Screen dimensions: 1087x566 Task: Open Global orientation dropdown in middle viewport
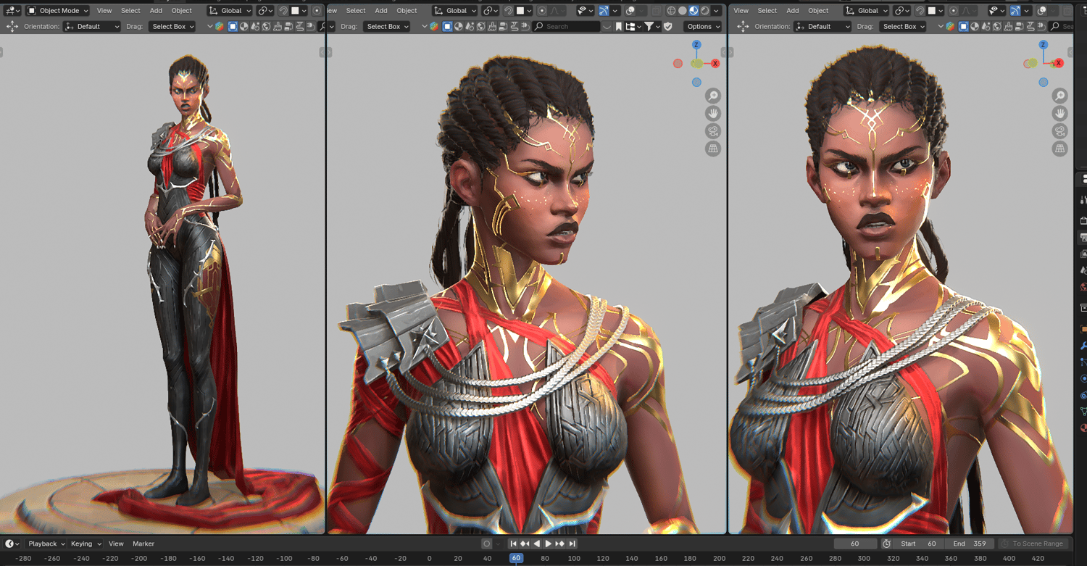[x=455, y=11]
